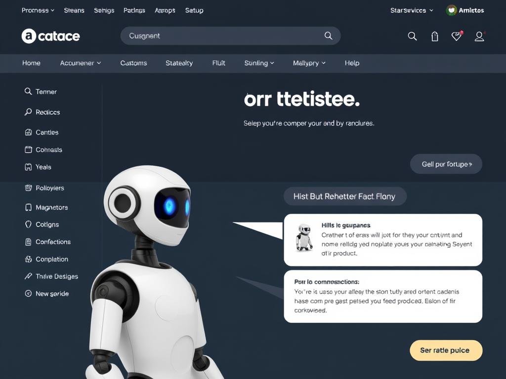
Task: Expand the Sunling dropdown menu
Action: [x=259, y=63]
